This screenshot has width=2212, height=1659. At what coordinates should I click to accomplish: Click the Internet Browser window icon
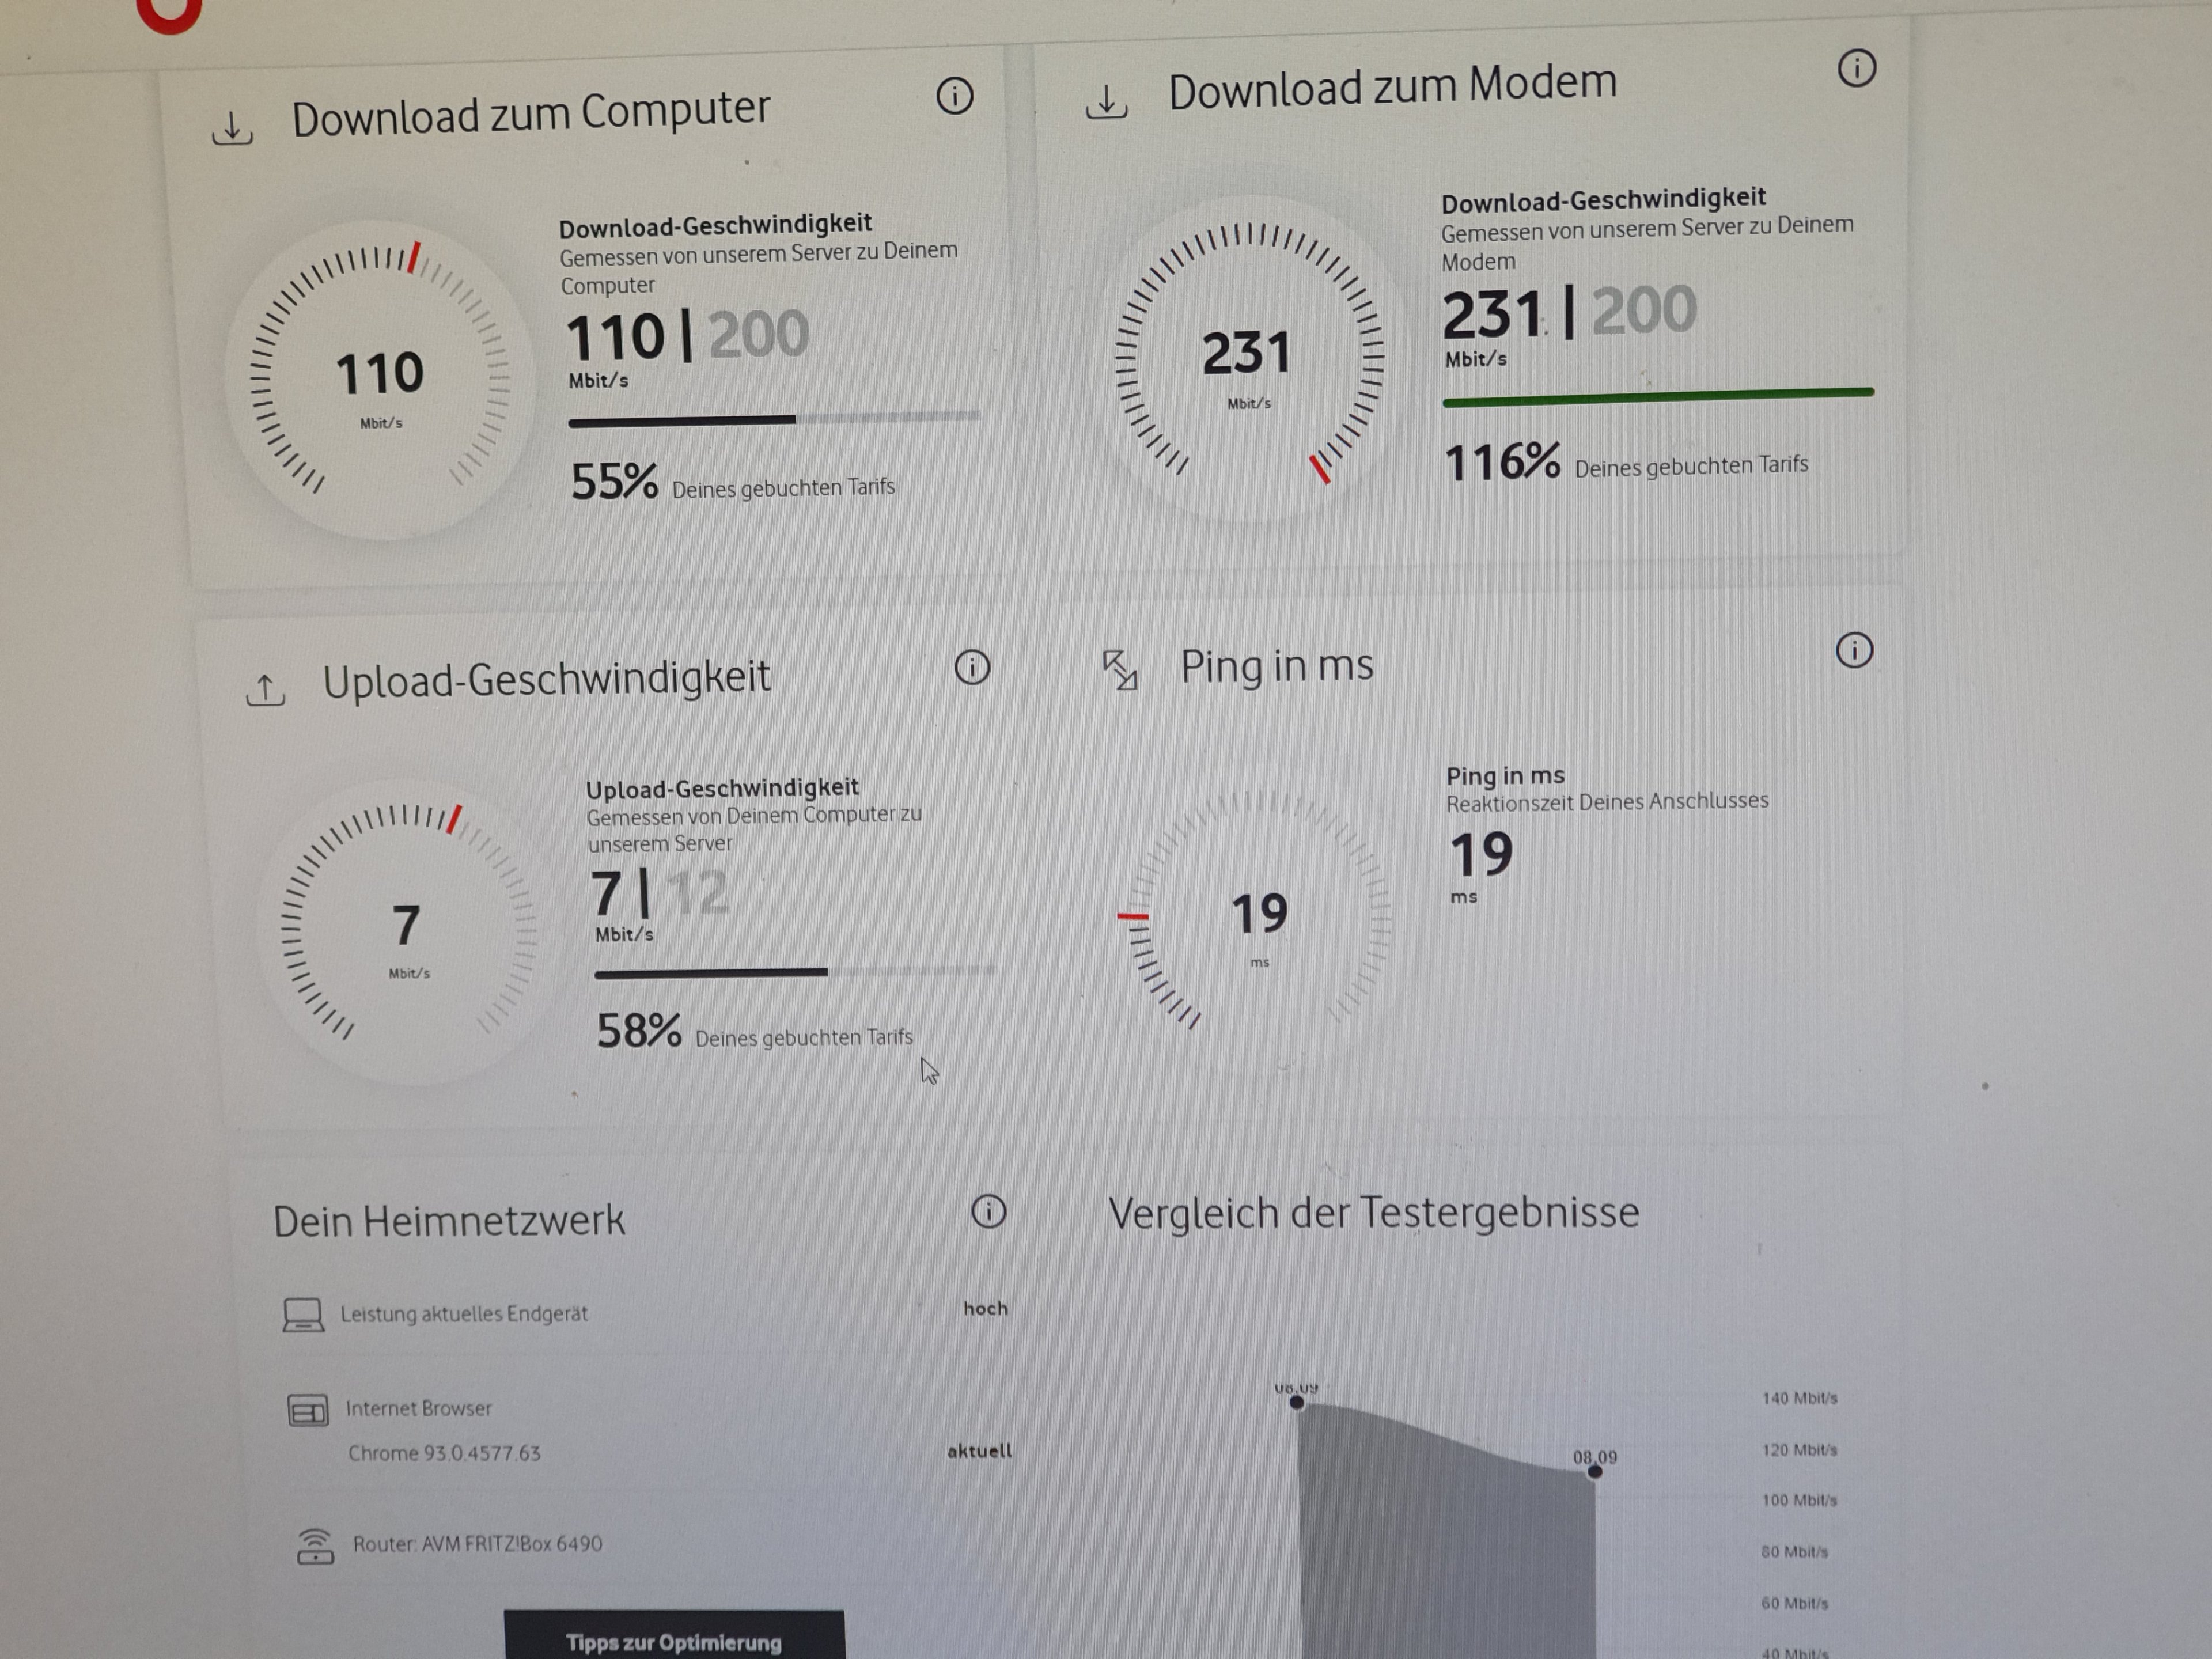click(x=308, y=1411)
